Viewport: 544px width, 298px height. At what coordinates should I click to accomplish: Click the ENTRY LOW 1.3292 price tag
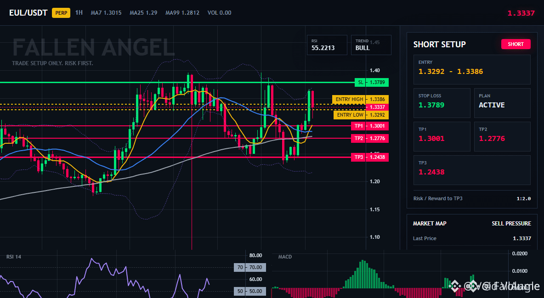[361, 115]
